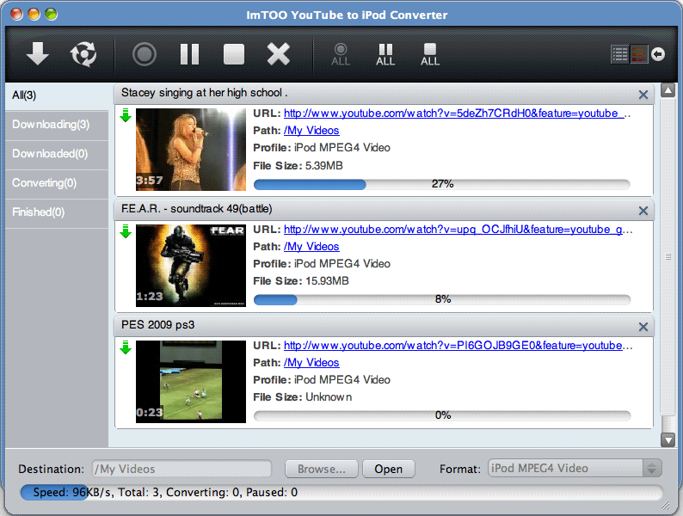Open the Converting(0) sidebar category
The width and height of the screenshot is (683, 516).
[x=57, y=183]
